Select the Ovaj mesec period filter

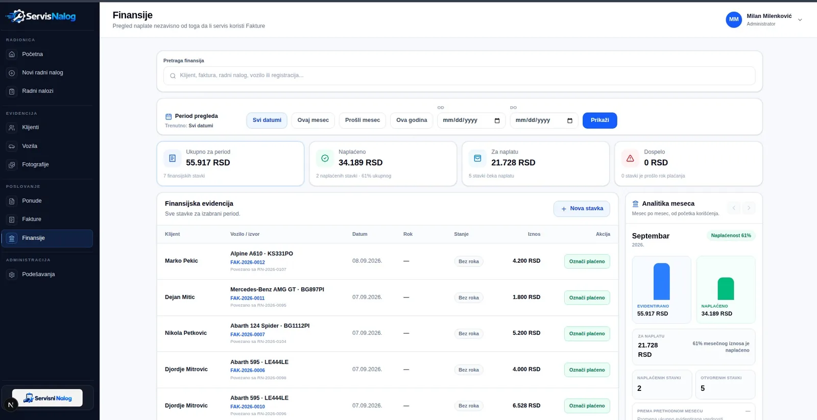pos(313,120)
